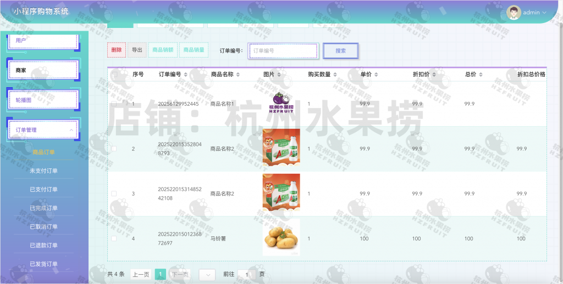563x284 pixels.
Task: Sort by 图片 column sort arrows
Action: 279,75
